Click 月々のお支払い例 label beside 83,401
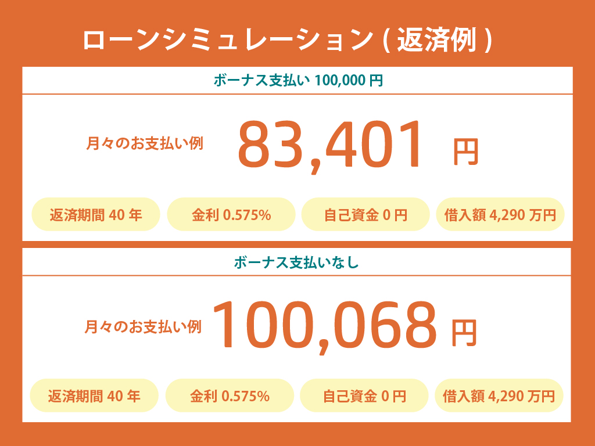Viewport: 595px width, 446px height. (145, 144)
